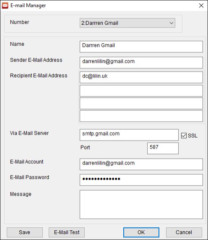Click the E-Mail Password field
Viewport: 208px width, 240px height.
pyautogui.click(x=141, y=180)
